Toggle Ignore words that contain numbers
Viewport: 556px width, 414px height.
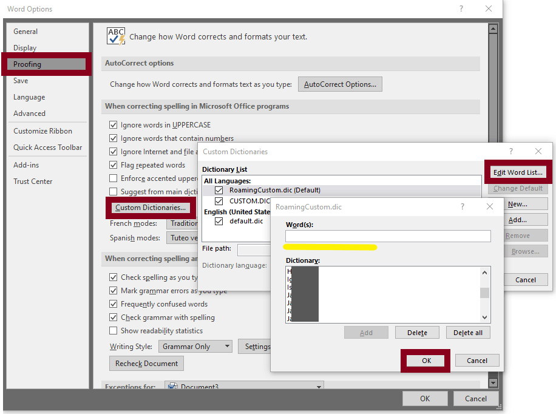pyautogui.click(x=113, y=138)
